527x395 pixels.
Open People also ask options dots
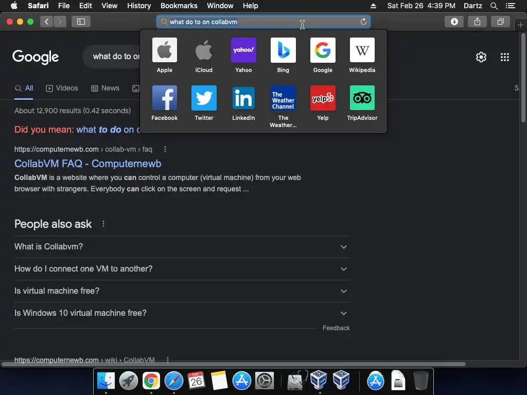click(103, 224)
